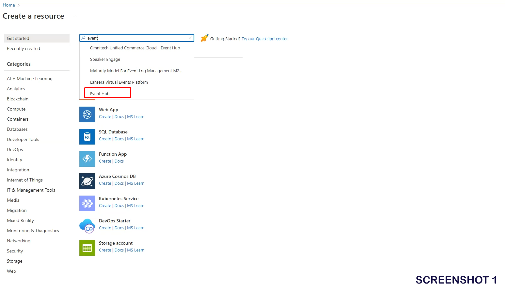Screen dimensions: 505x294
Task: Open the ellipsis menu beside Create a resource
Action: point(75,16)
